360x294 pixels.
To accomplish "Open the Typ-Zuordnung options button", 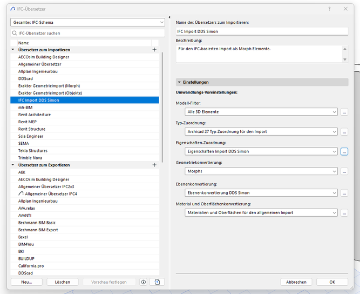I will tap(344, 132).
